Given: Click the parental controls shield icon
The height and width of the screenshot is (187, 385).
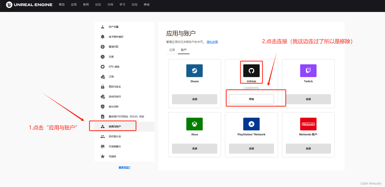Looking at the screenshot, I should pos(102,106).
